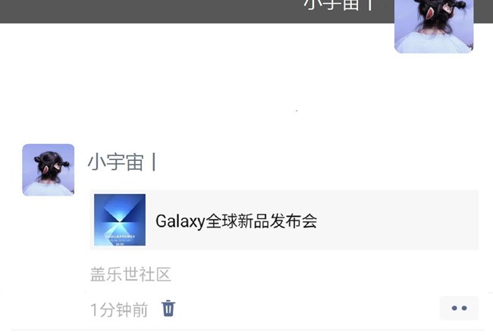Tap the white 小宇宙丨 name in the header

(339, 5)
